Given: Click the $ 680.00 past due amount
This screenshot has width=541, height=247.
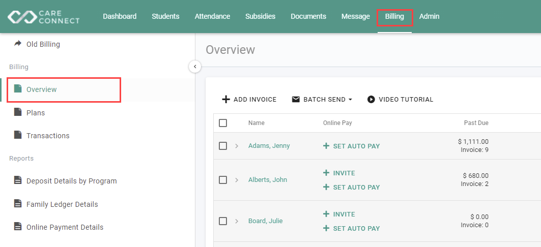Looking at the screenshot, I should coord(476,176).
